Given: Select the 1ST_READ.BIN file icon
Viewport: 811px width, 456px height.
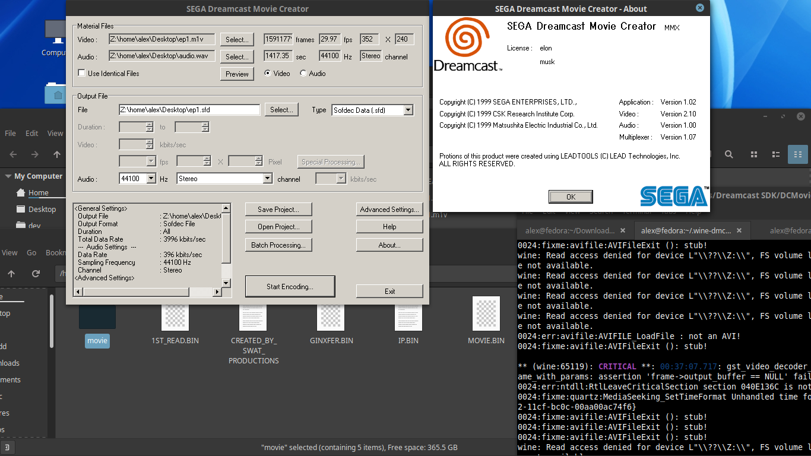Looking at the screenshot, I should tap(175, 314).
